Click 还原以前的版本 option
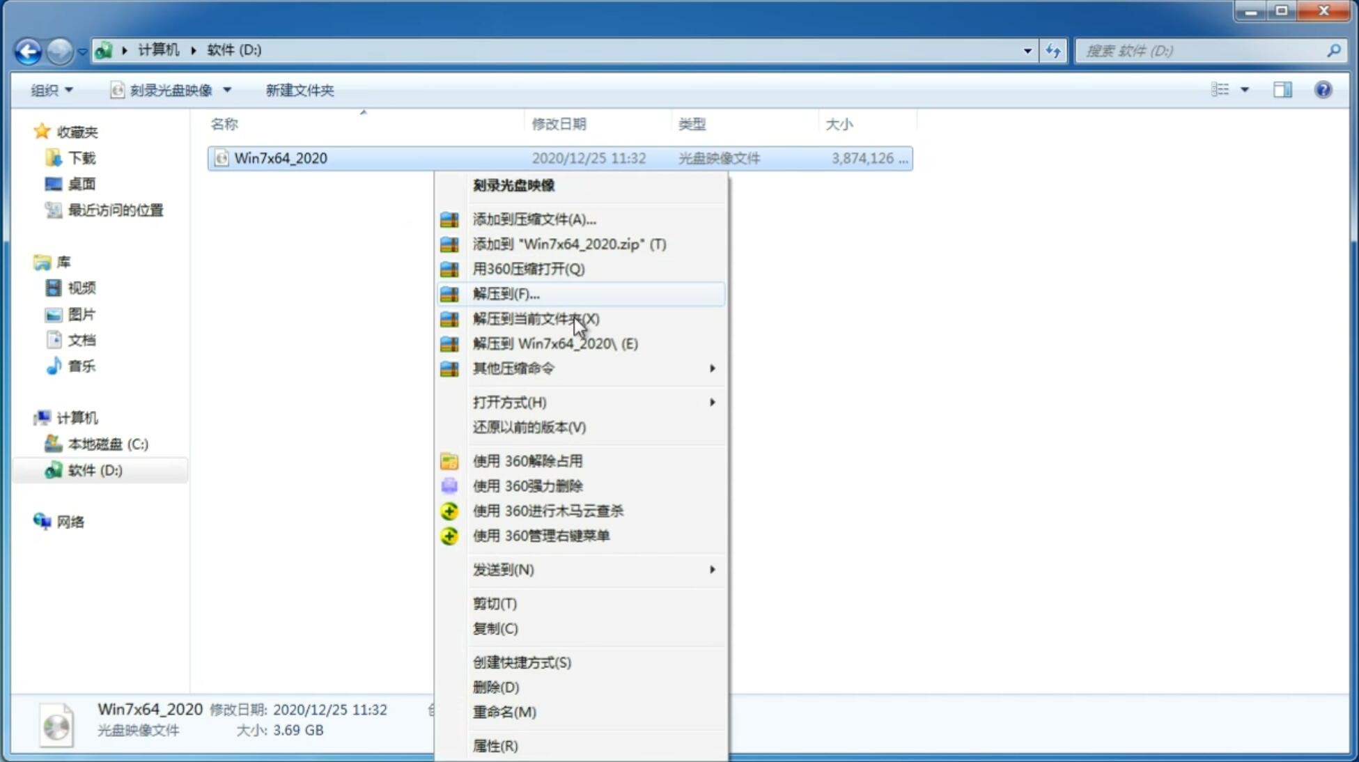The width and height of the screenshot is (1359, 762). tap(529, 427)
